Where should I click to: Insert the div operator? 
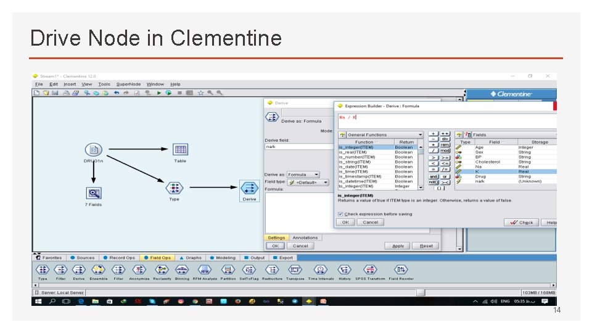445,139
